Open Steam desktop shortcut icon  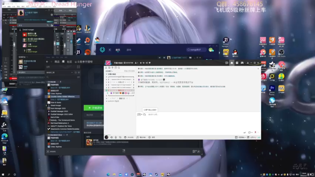(x=78, y=41)
